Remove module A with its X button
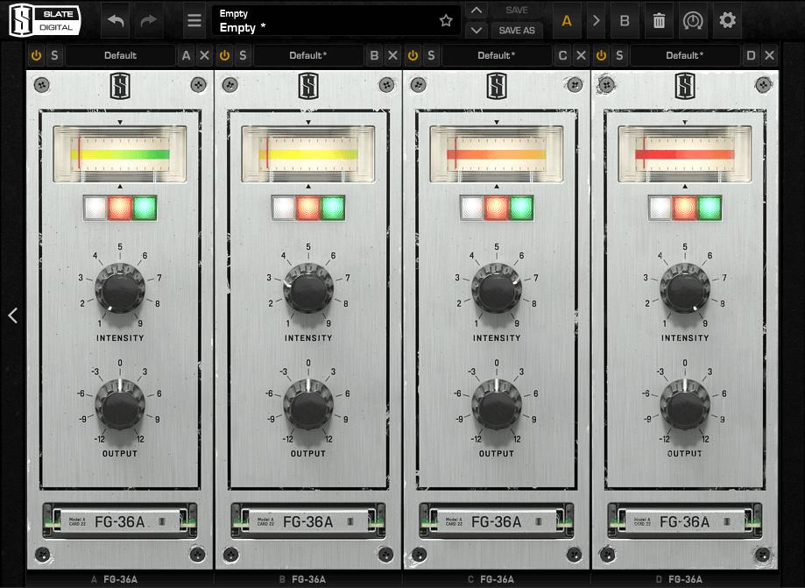 [x=204, y=56]
